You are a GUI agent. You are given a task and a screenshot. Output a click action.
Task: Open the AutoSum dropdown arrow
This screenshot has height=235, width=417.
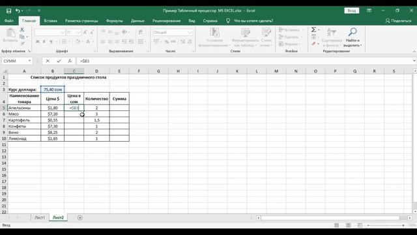click(x=319, y=30)
